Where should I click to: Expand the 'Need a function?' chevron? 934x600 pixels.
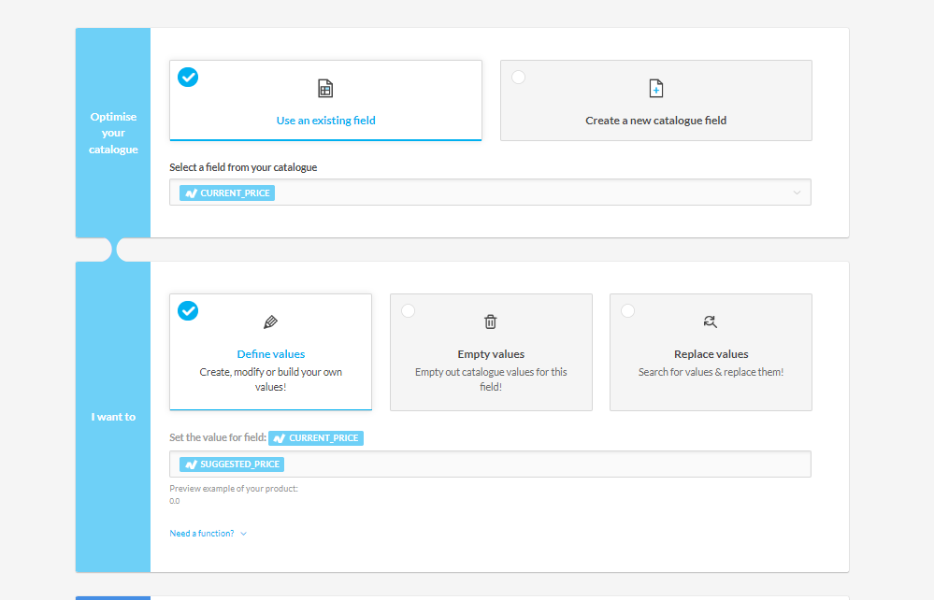pos(244,534)
